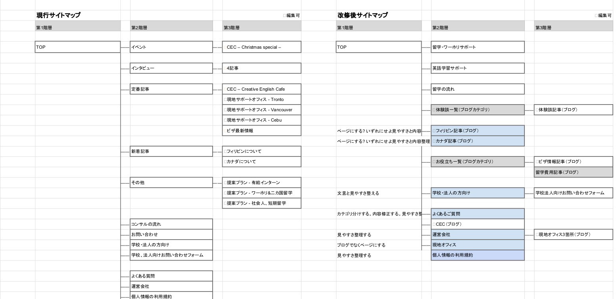Screen dimensions: 616x299
Task: Select the カナダ記事(ブログ) cell
Action: [x=478, y=141]
